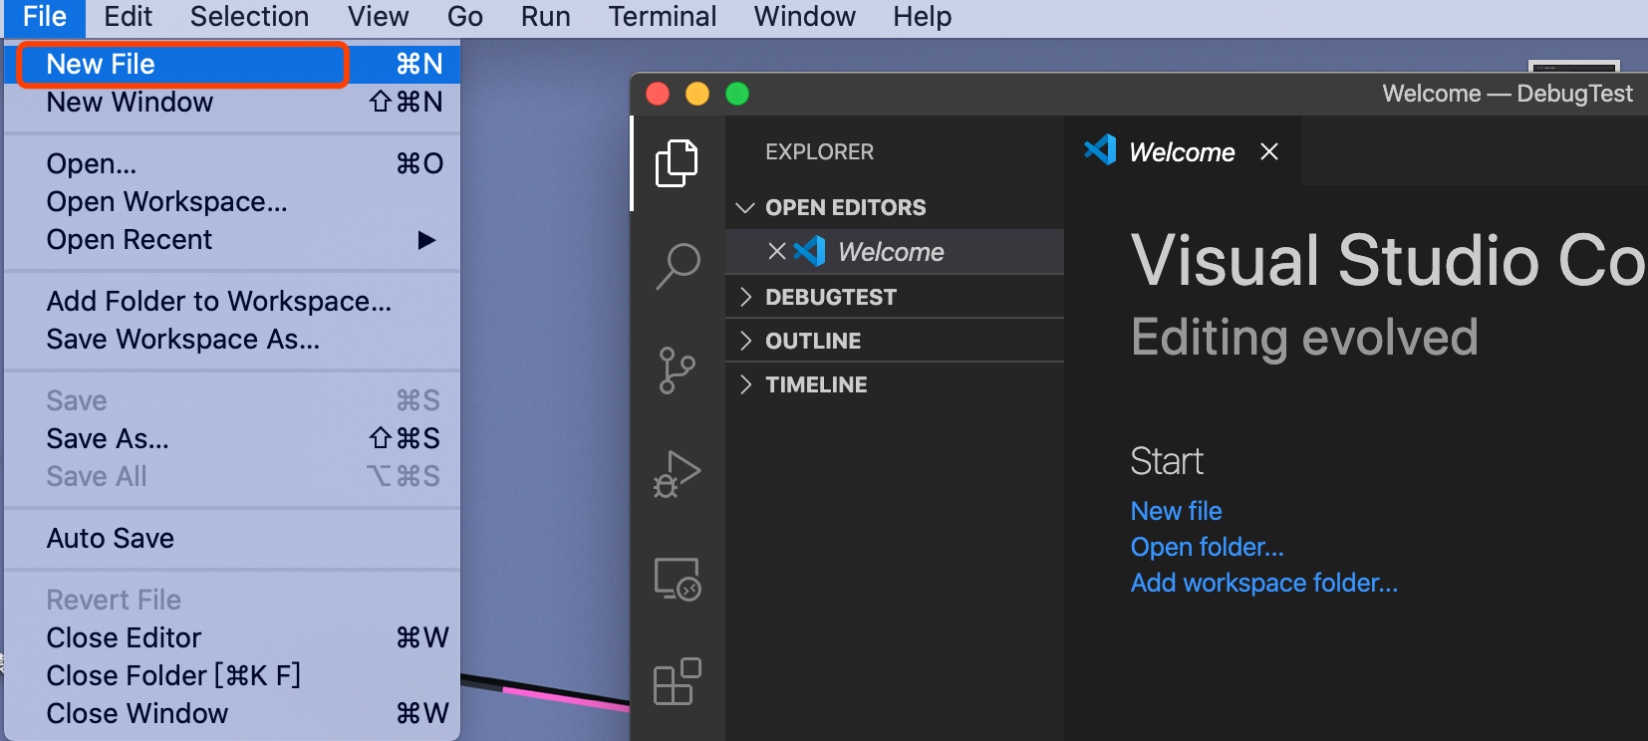Click the Welcome — DebugTest window title
This screenshot has height=741, width=1648.
click(x=1508, y=94)
